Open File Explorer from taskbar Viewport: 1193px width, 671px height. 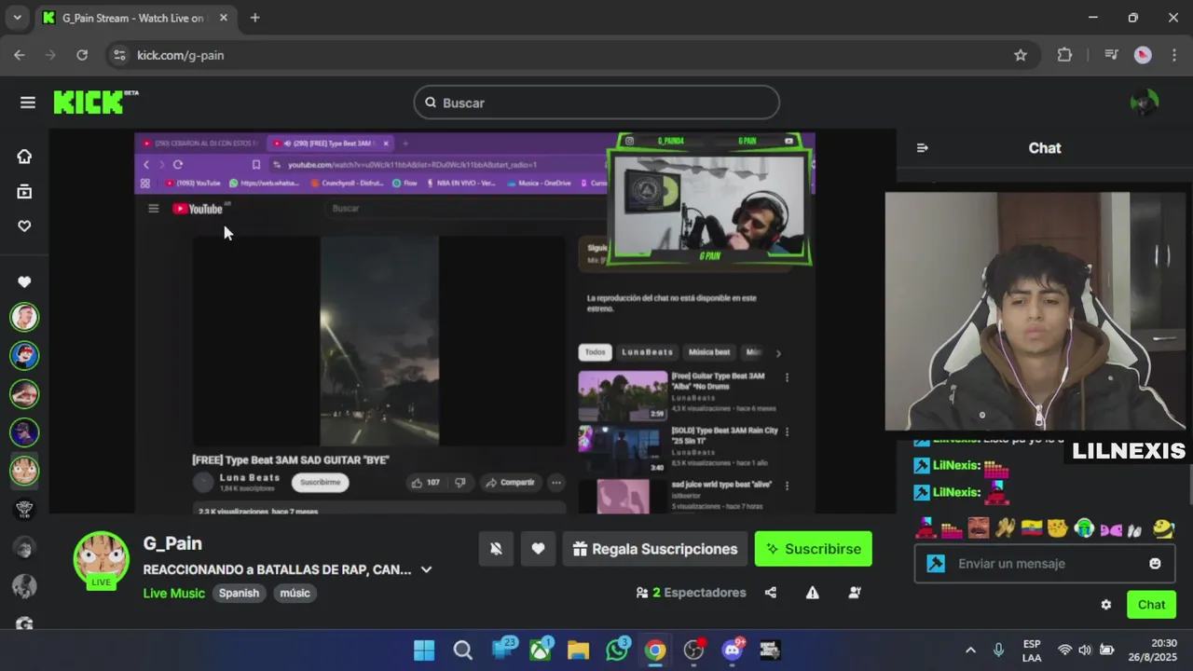click(578, 650)
